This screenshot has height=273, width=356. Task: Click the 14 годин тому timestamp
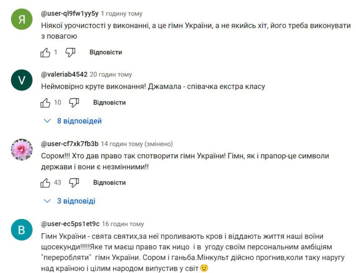point(122,144)
